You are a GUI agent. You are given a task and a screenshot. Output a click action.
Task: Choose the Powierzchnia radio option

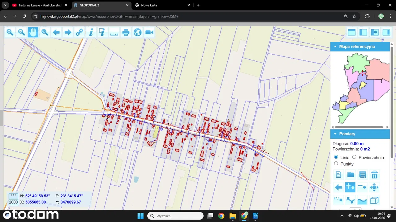click(x=354, y=157)
